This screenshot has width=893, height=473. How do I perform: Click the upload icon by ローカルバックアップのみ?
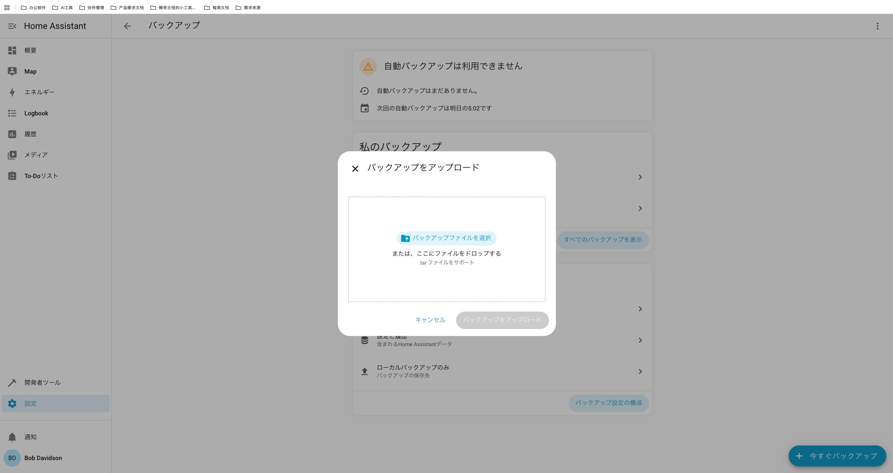364,372
